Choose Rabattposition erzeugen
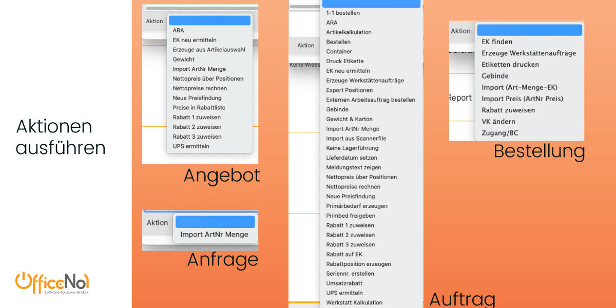The width and height of the screenshot is (616, 308). 358,264
